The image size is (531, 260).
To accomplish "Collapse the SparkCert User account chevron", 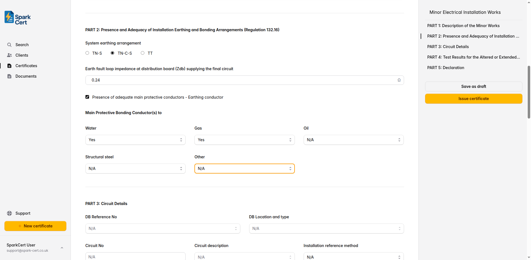I will coord(62,248).
